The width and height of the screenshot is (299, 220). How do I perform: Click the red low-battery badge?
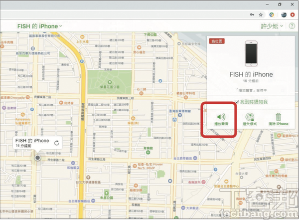coord(217,41)
